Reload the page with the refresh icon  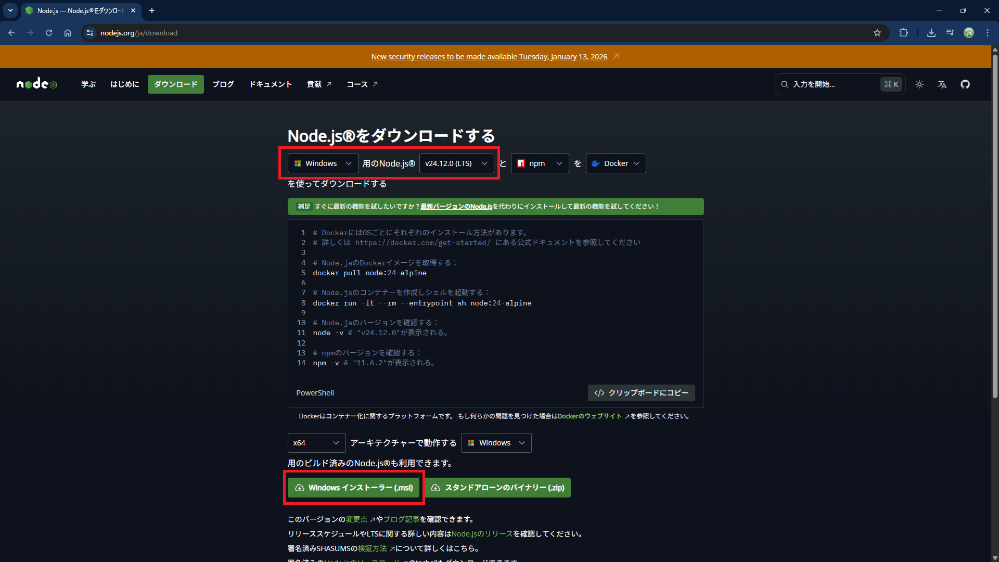pos(48,32)
